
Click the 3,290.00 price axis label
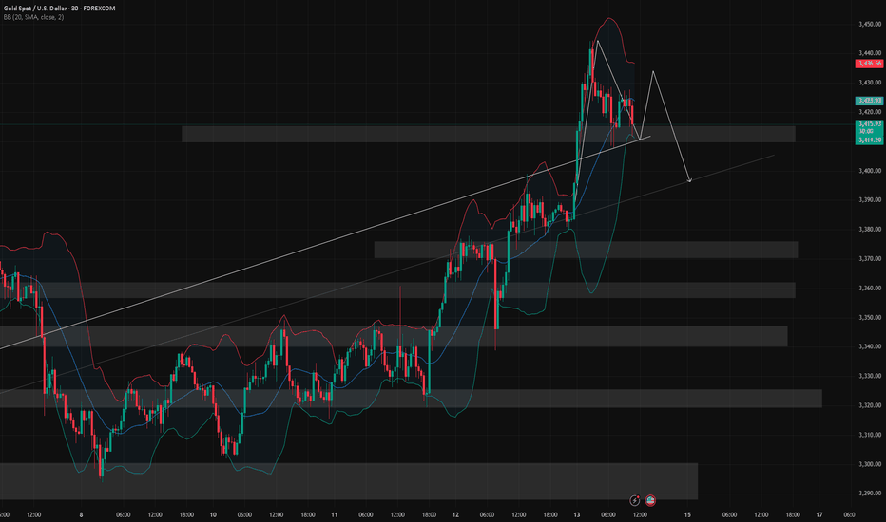(x=870, y=494)
